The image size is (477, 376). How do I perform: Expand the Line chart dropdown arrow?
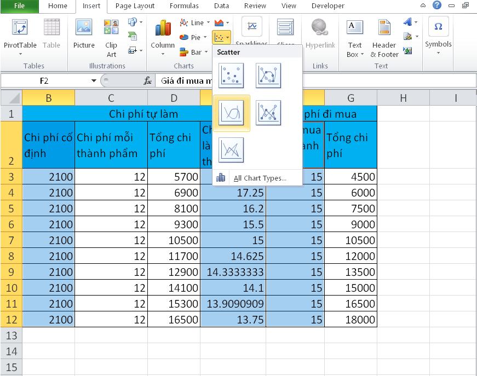(209, 22)
